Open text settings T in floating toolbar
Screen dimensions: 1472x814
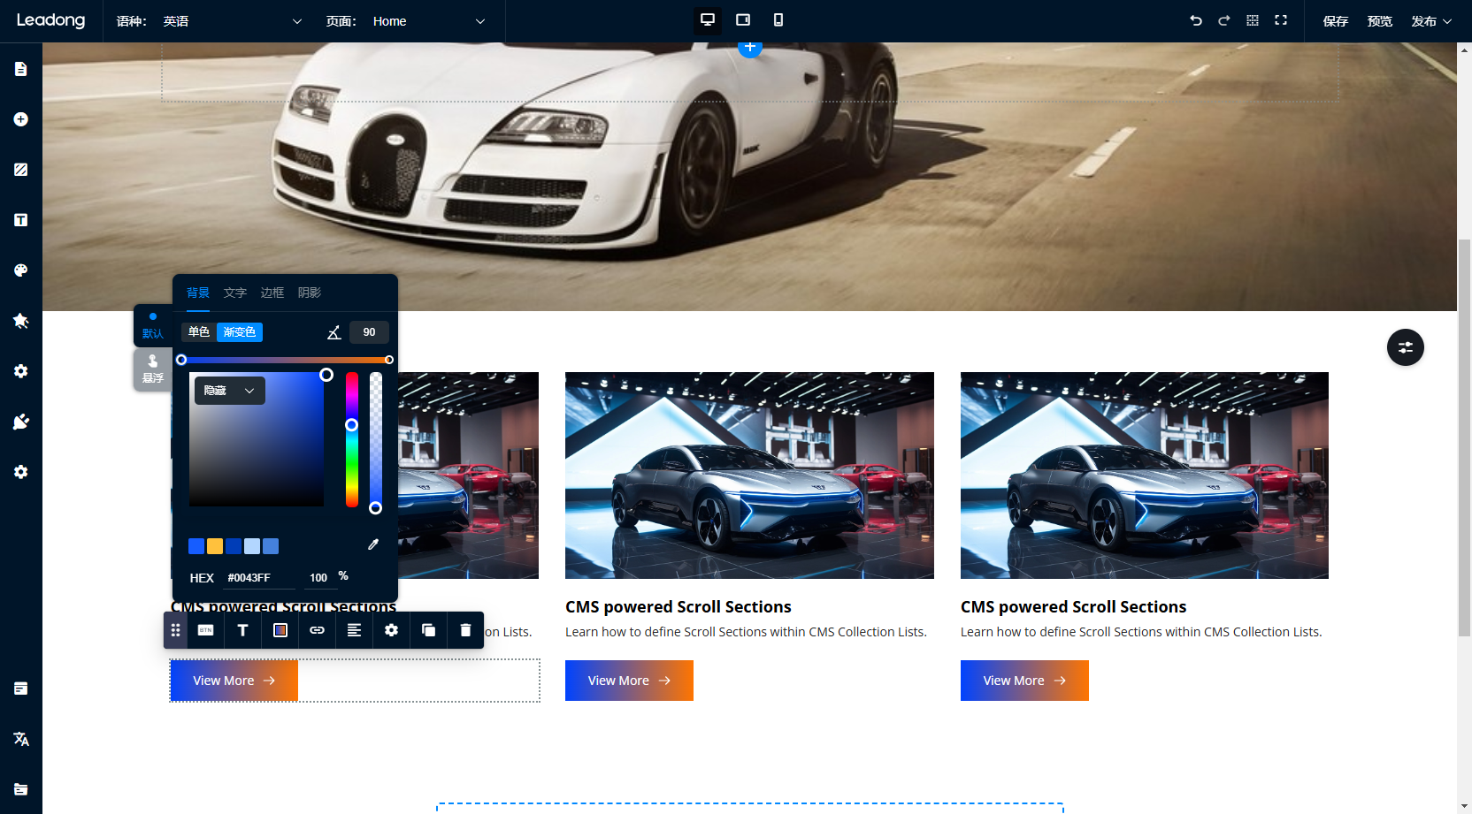[x=243, y=630]
